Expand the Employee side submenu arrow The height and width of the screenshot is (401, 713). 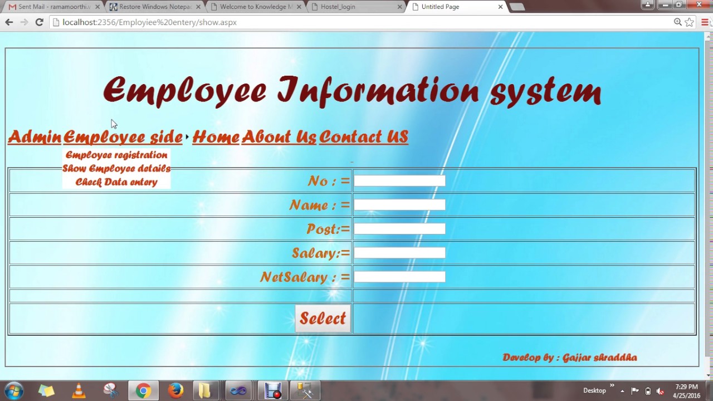187,137
